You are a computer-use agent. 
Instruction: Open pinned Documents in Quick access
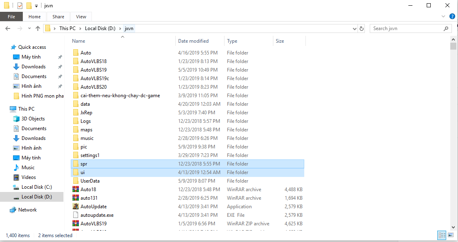pos(34,76)
